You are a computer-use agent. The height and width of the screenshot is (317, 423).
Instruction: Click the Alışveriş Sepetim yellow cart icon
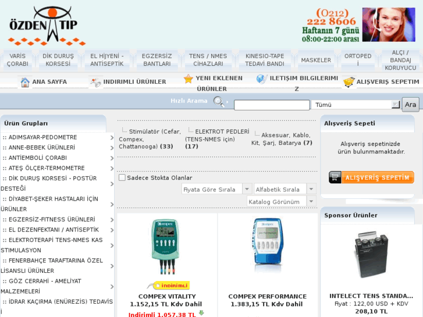(349, 82)
